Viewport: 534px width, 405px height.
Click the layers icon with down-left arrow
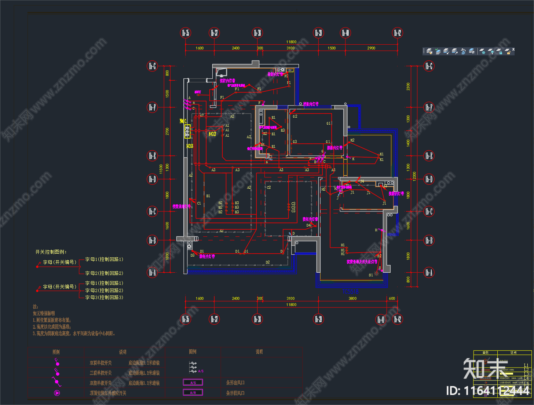click(446, 51)
